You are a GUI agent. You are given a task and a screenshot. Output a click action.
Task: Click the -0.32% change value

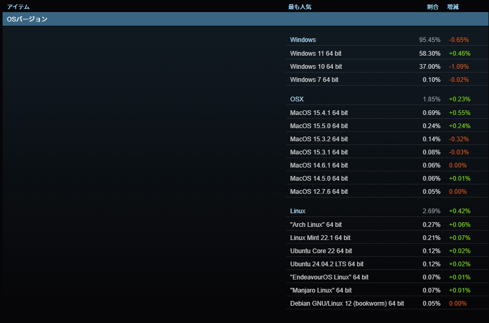pos(459,139)
